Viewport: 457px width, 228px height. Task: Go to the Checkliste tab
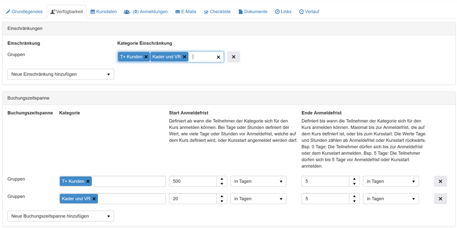pos(217,12)
